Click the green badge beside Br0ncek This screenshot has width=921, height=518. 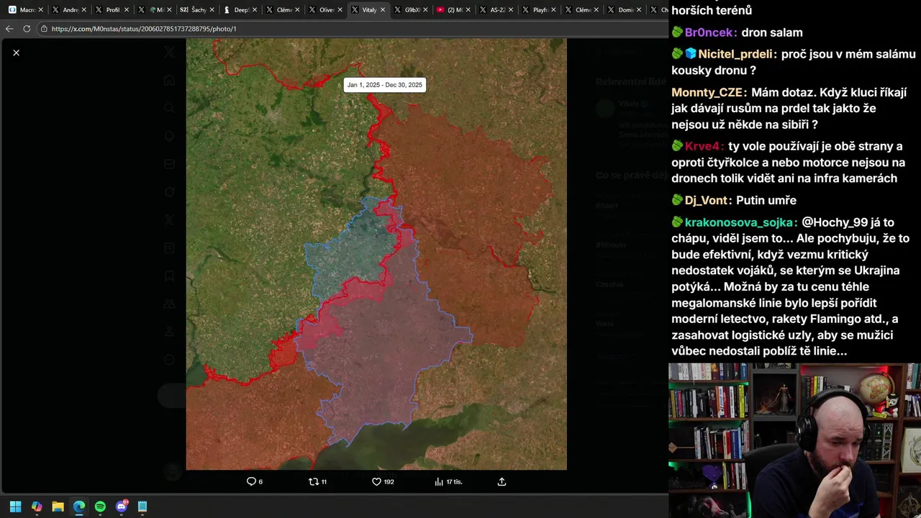tap(677, 32)
